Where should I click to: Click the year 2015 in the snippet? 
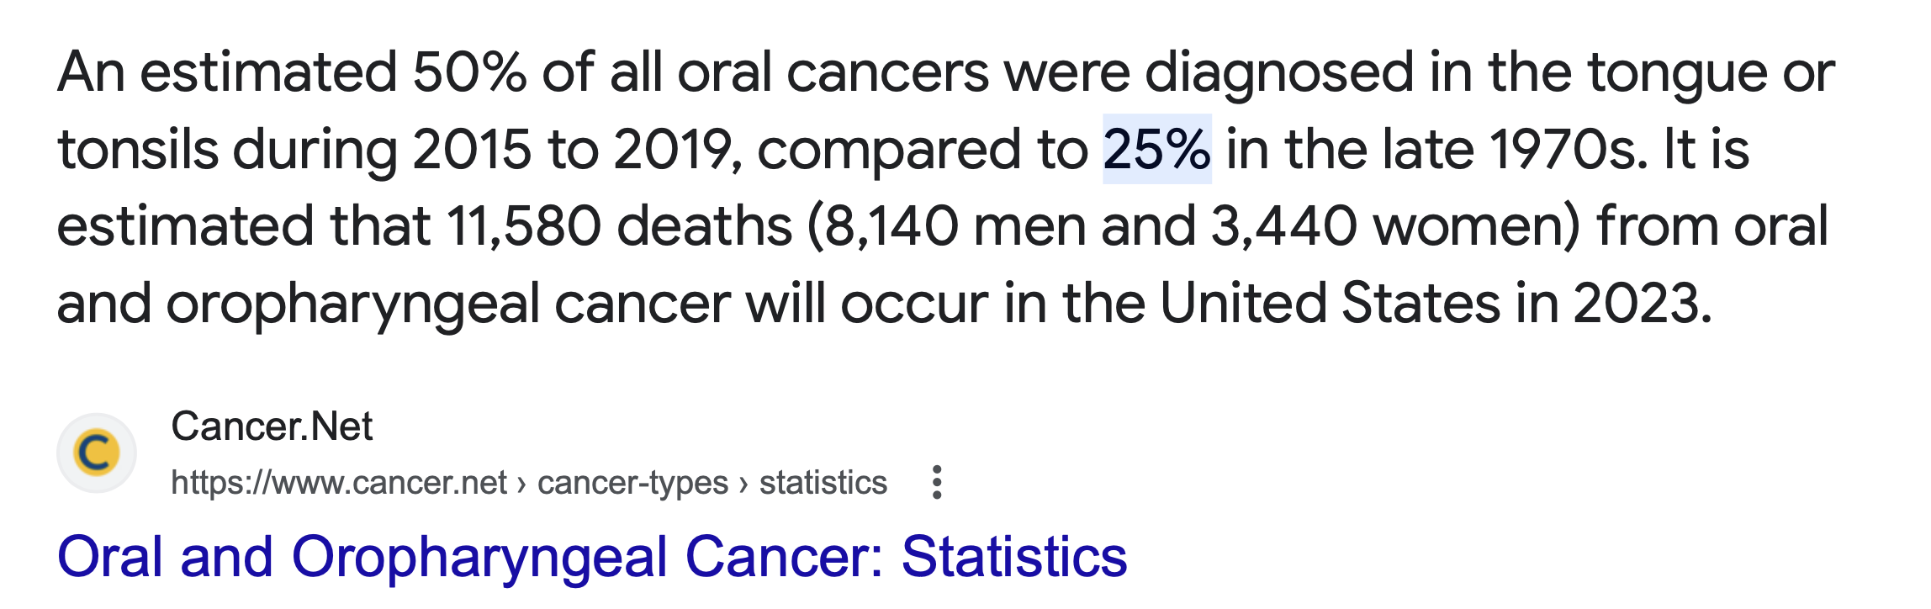[x=472, y=150]
